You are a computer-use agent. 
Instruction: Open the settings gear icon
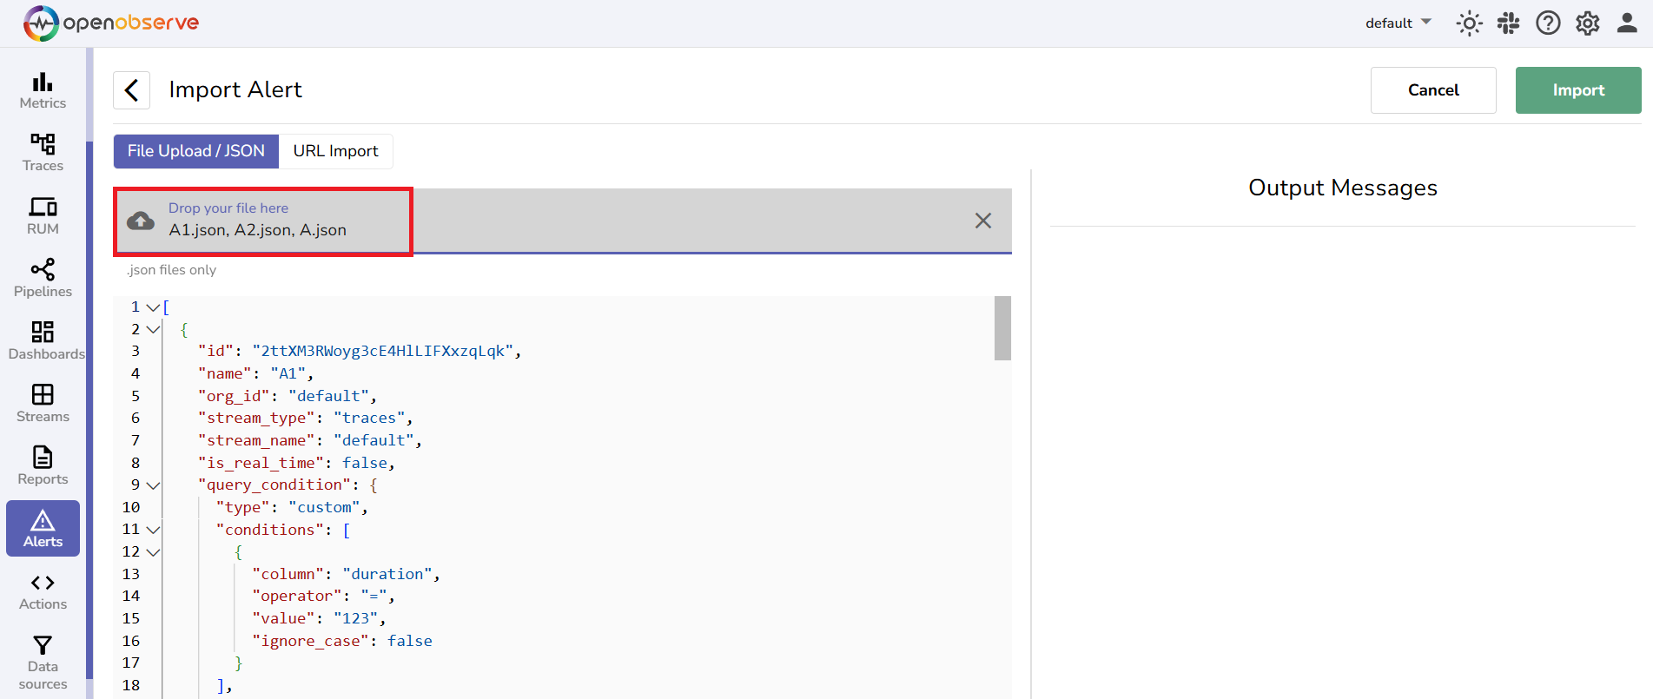click(1587, 23)
